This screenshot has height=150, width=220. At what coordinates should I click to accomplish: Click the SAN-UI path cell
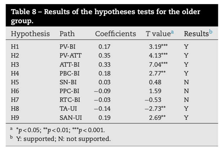[x=70, y=118]
